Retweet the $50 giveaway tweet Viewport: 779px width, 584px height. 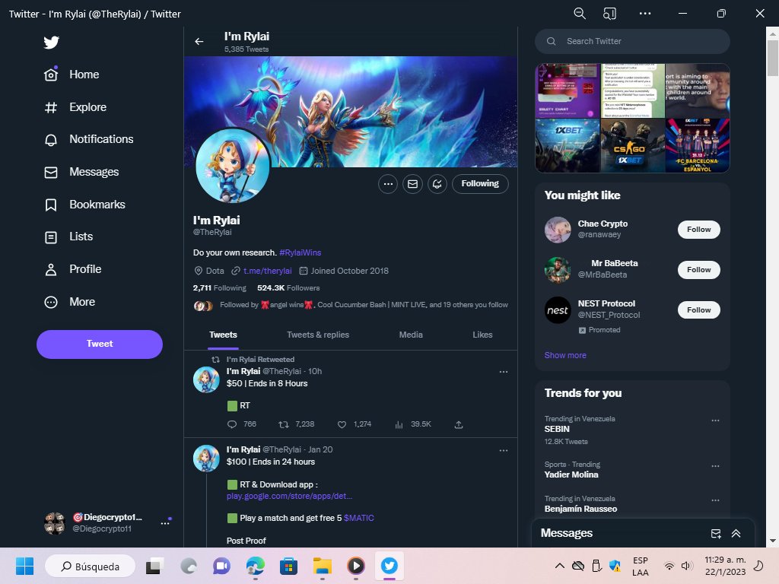point(284,424)
